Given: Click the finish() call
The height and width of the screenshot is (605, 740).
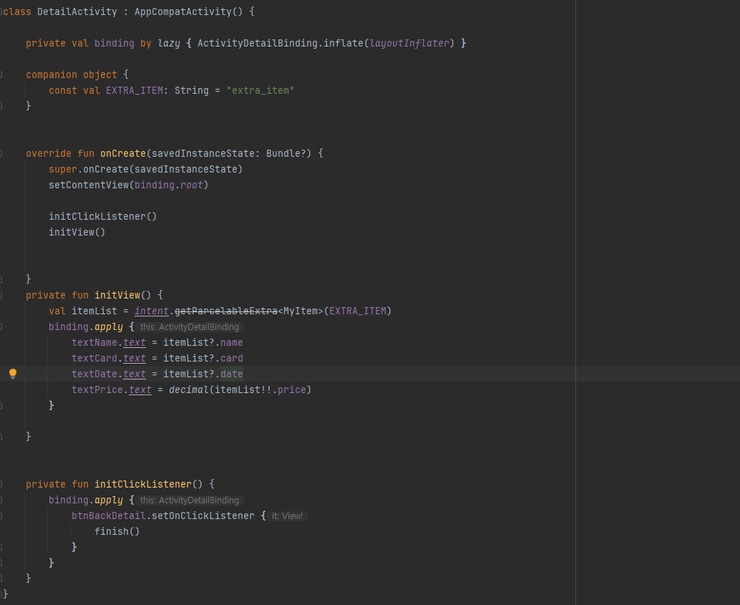Looking at the screenshot, I should point(117,532).
